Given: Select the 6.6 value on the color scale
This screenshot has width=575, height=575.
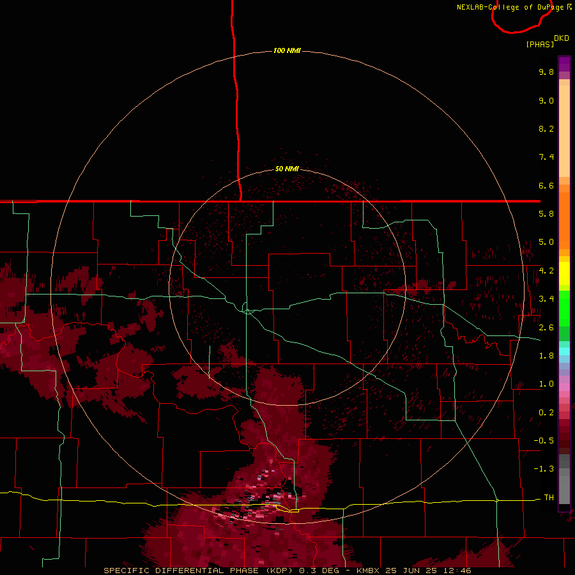Looking at the screenshot, I should tap(546, 185).
